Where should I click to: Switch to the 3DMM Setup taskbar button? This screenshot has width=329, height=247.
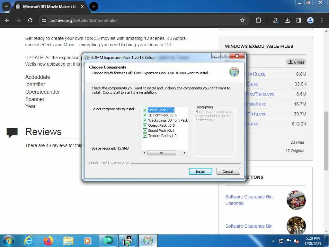click(148, 241)
